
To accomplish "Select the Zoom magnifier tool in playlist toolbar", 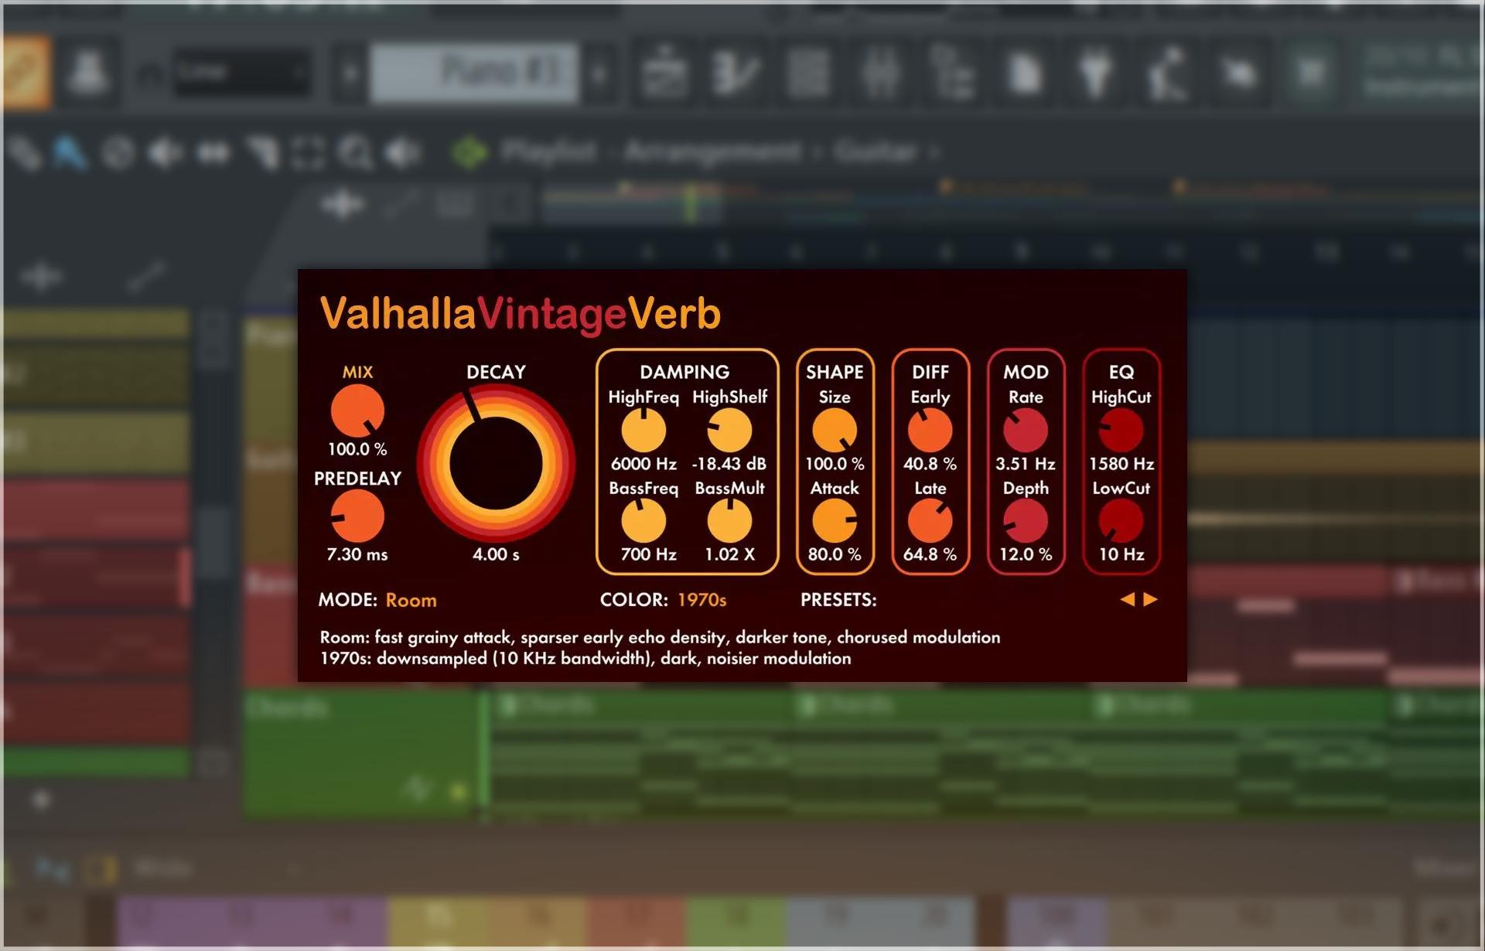I will click(356, 152).
